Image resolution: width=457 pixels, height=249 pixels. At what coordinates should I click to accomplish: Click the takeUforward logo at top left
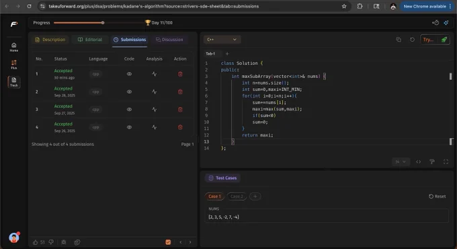tap(14, 24)
